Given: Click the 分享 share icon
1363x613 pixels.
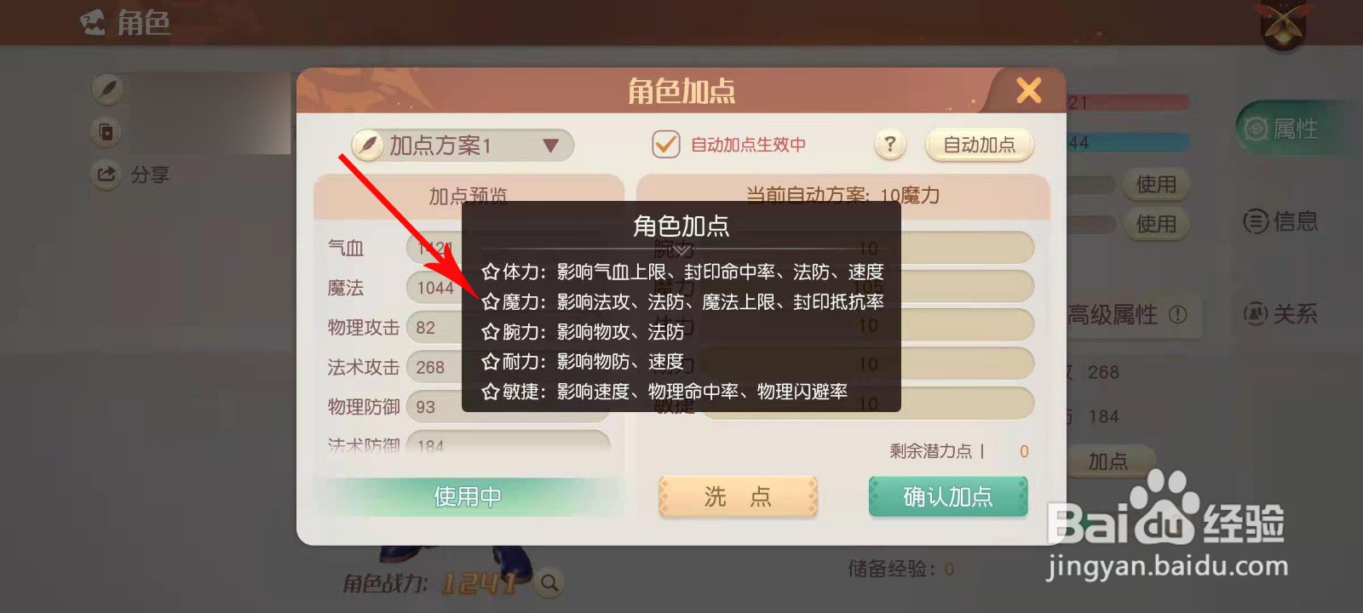Looking at the screenshot, I should click(x=106, y=175).
